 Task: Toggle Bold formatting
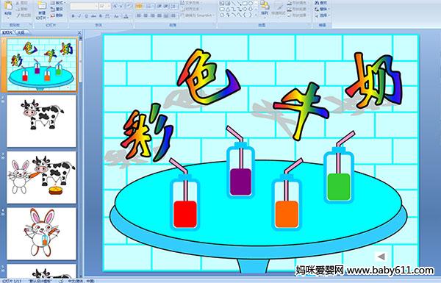(73, 16)
